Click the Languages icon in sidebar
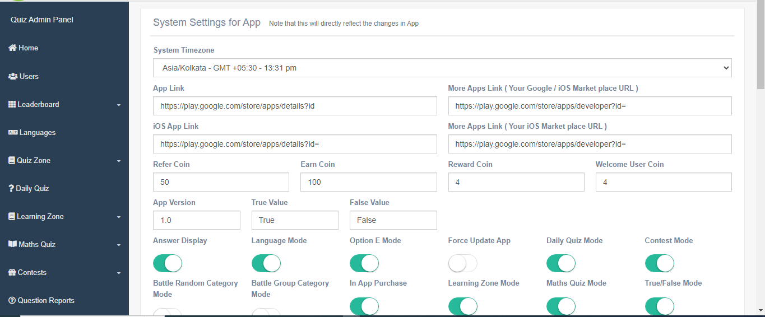The width and height of the screenshot is (765, 317). (13, 133)
